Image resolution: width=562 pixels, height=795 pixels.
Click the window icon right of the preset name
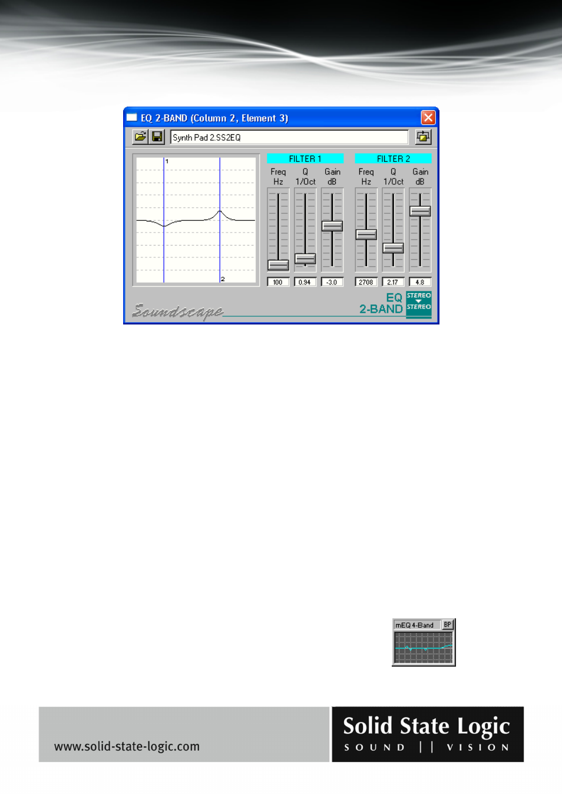click(x=423, y=137)
